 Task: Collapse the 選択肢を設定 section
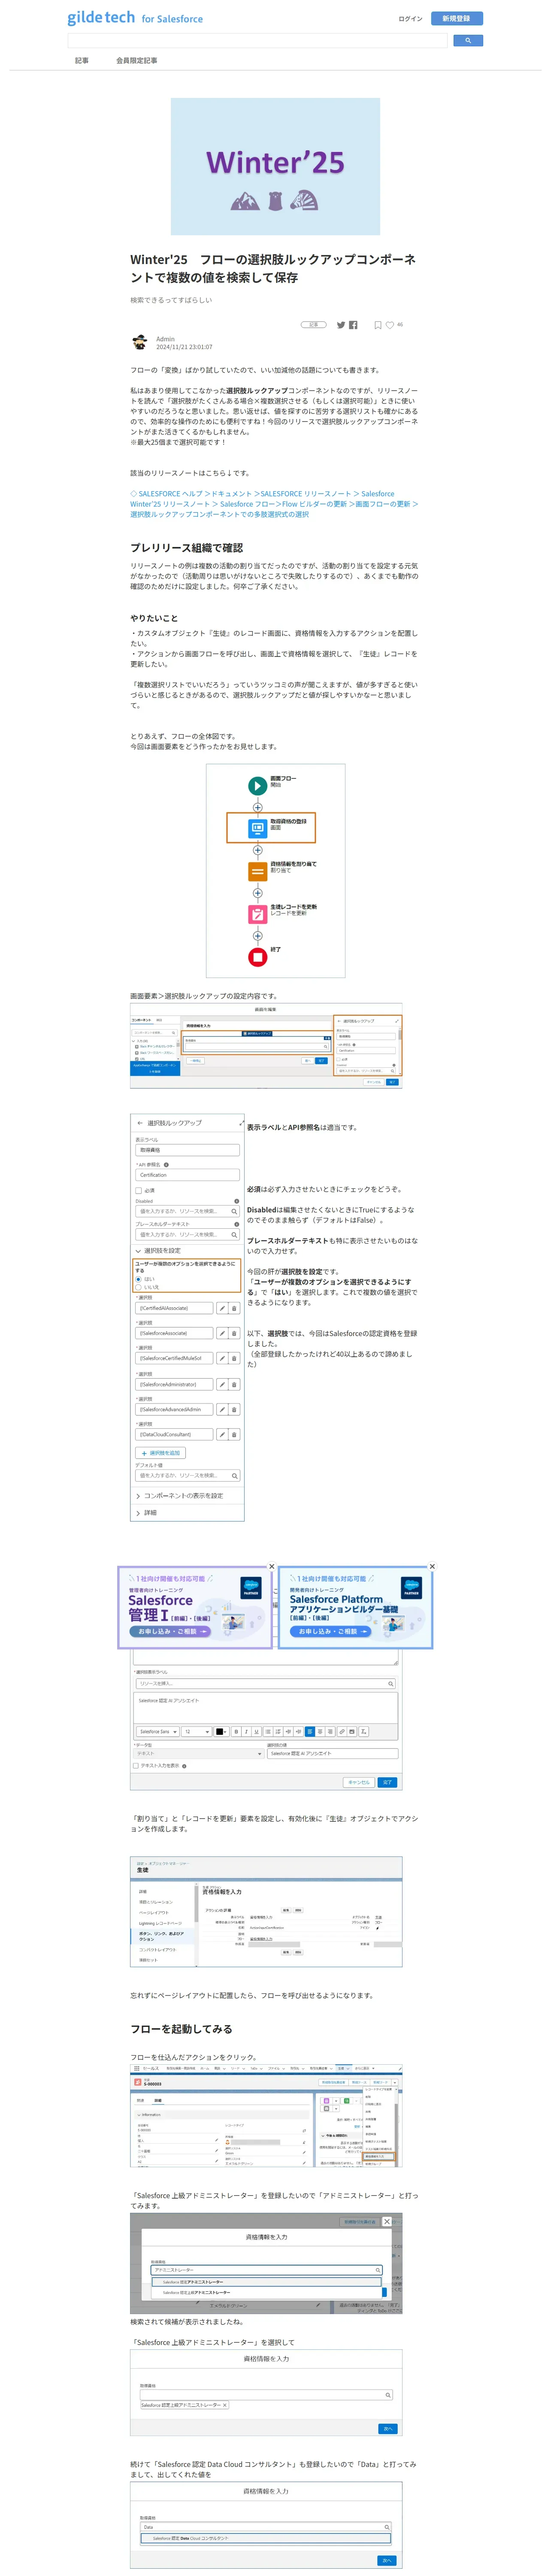138,1251
